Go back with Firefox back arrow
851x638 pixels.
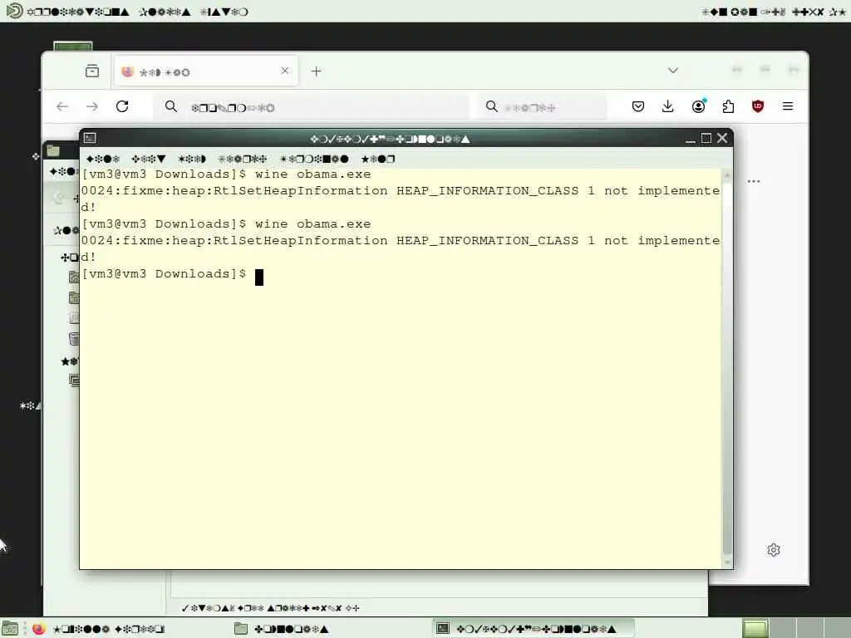click(62, 106)
